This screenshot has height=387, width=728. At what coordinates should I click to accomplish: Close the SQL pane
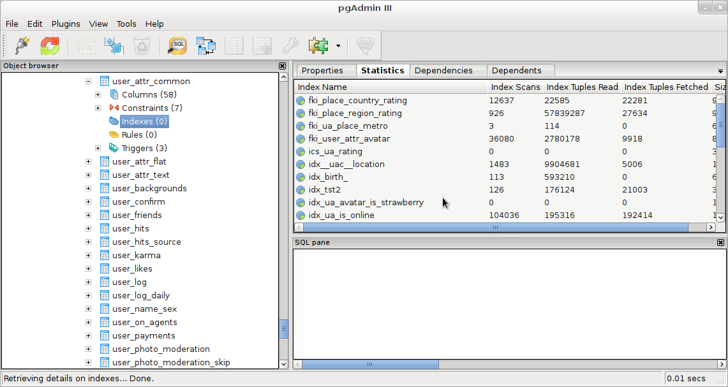click(x=720, y=242)
